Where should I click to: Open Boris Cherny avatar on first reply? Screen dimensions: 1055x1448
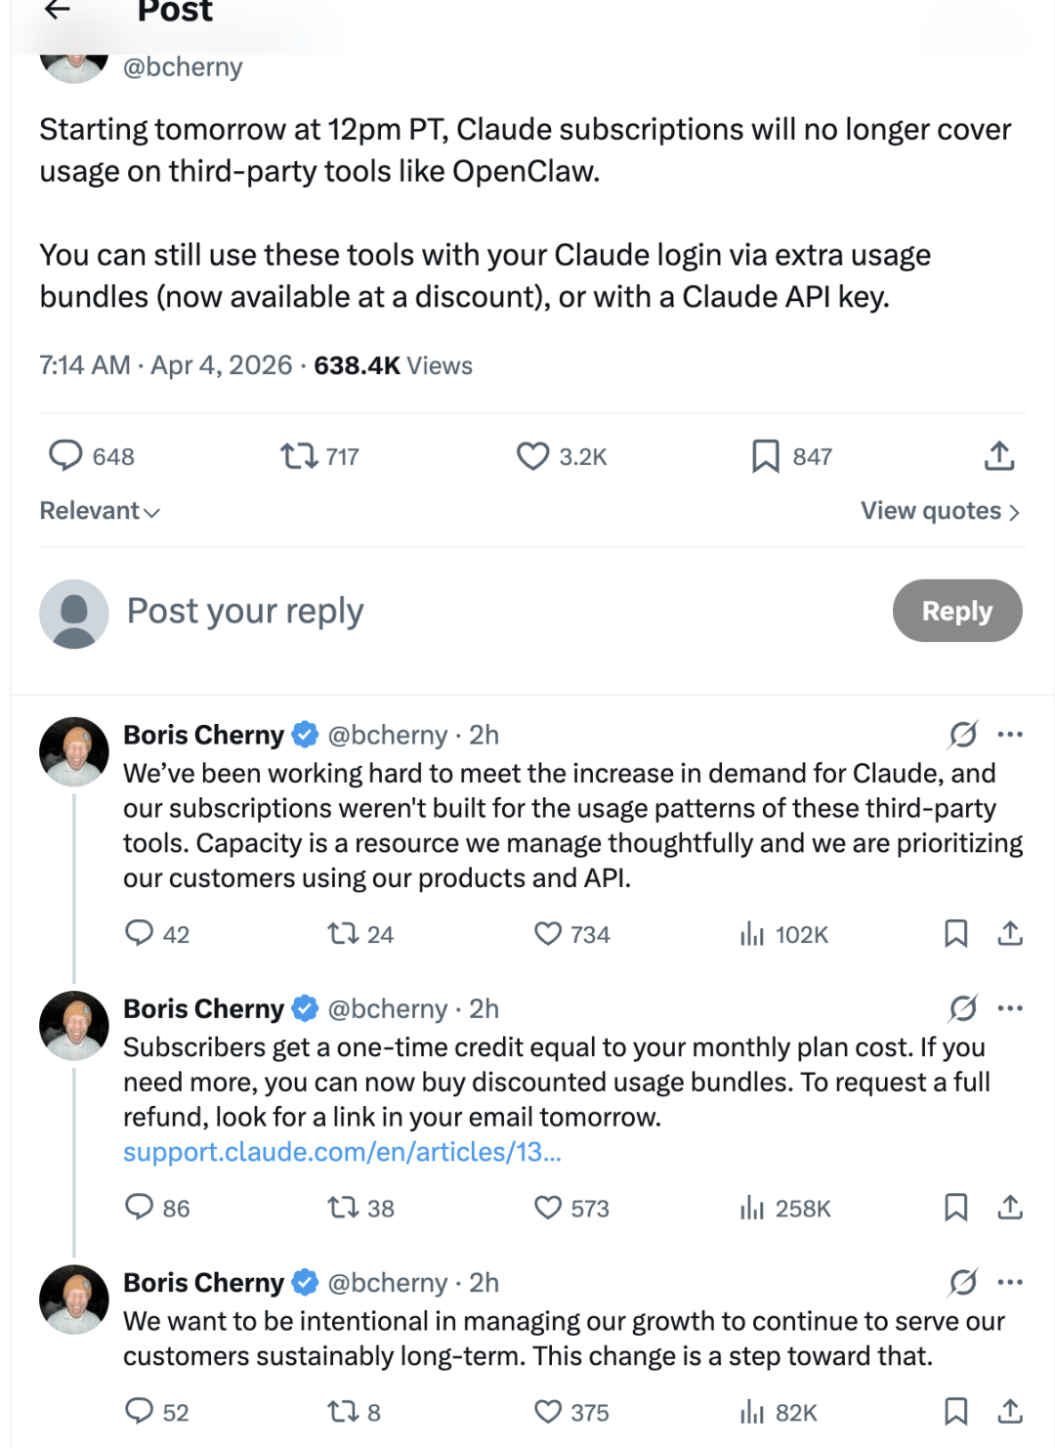coord(73,751)
